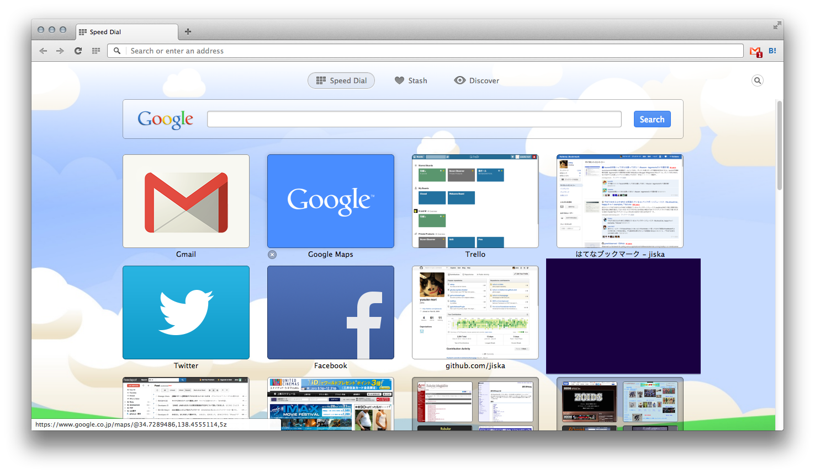This screenshot has height=474, width=815.
Task: Open the github.com/jiska tile
Action: point(475,313)
